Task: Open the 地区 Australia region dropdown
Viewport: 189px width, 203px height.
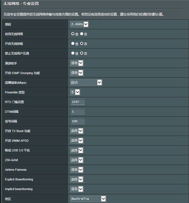Action: pyautogui.click(x=88, y=199)
